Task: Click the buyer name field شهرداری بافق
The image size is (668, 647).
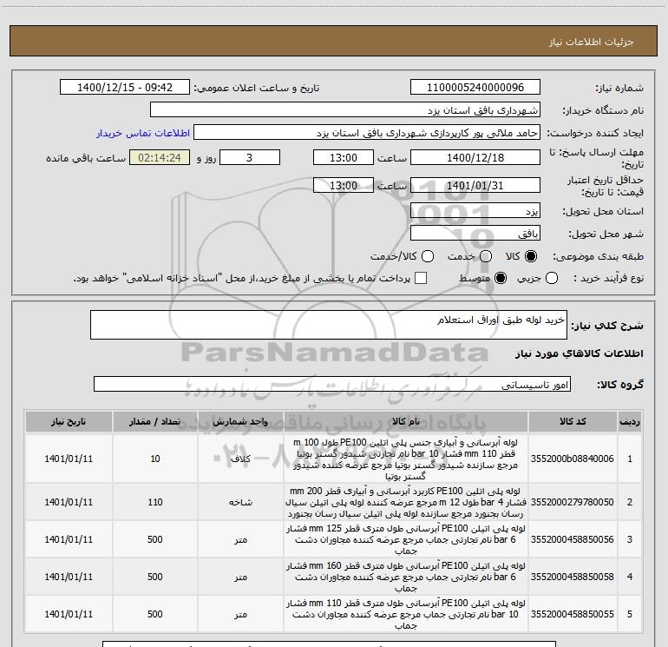Action: pyautogui.click(x=345, y=110)
